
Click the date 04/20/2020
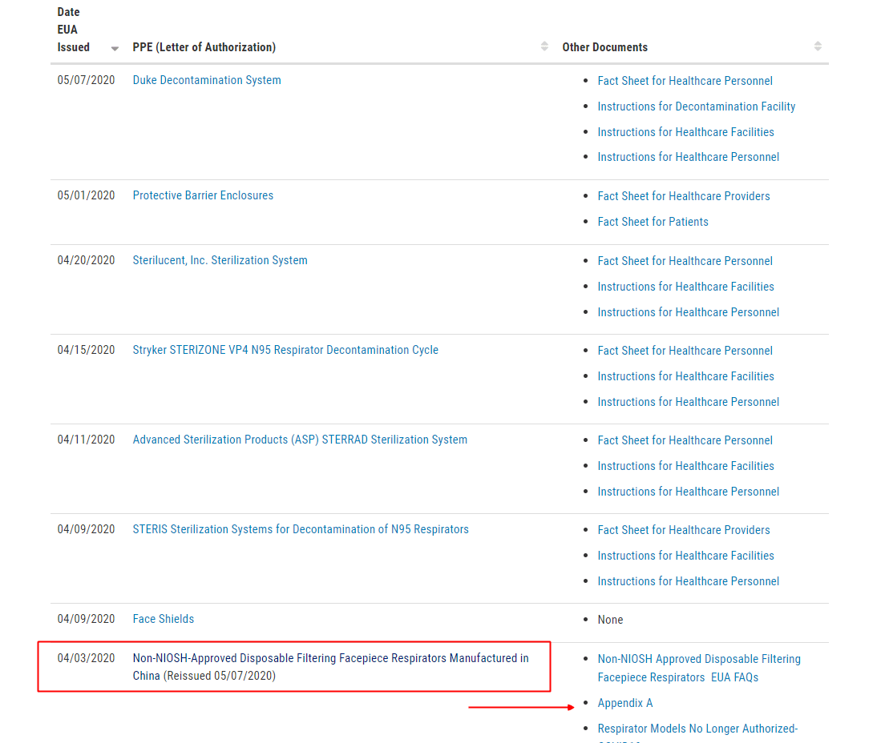[86, 260]
